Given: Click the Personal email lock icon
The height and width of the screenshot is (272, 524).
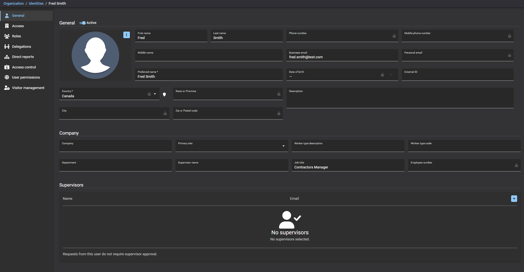Looking at the screenshot, I should tap(509, 55).
